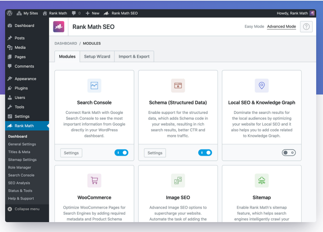This screenshot has height=232, width=323.
Task: Click the Sitemap module icon
Action: point(262,180)
